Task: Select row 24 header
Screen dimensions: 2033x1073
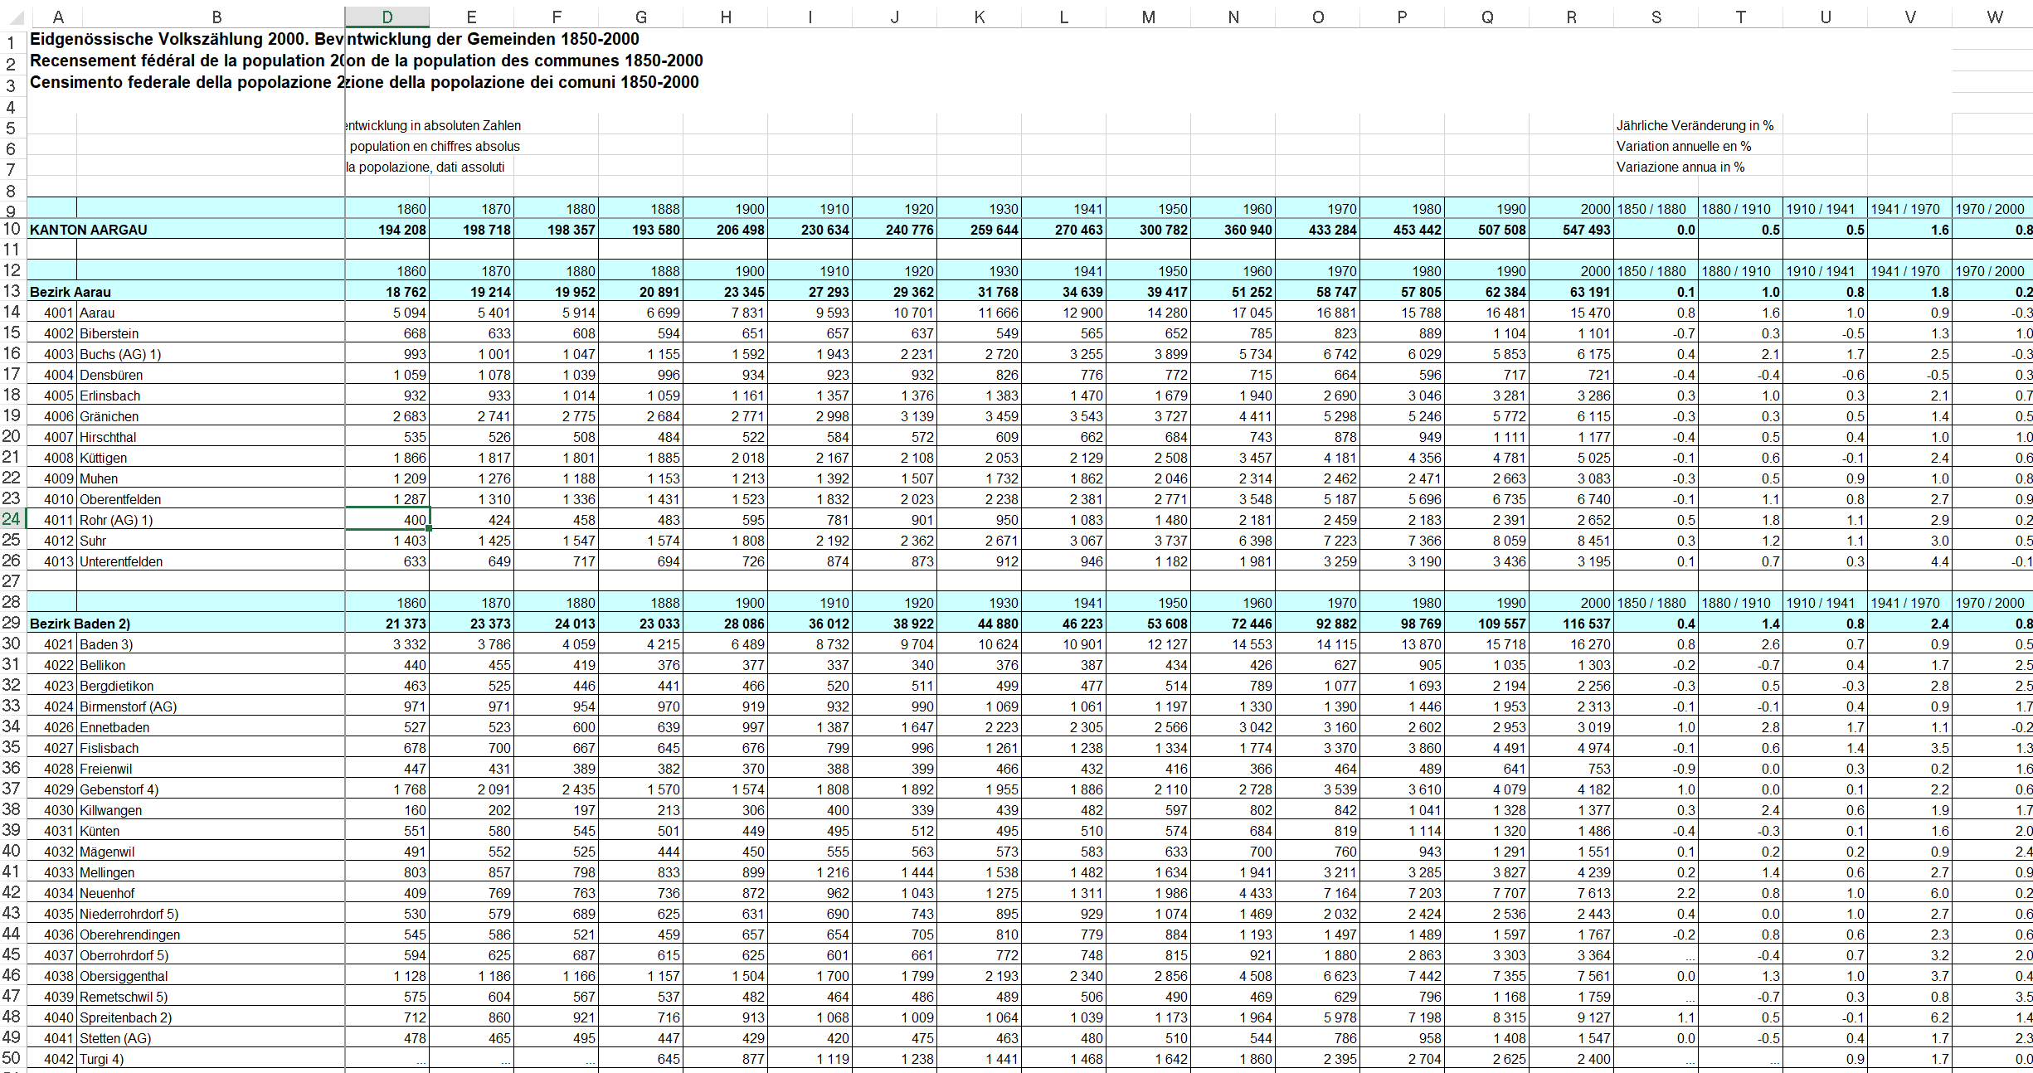Action: (12, 519)
